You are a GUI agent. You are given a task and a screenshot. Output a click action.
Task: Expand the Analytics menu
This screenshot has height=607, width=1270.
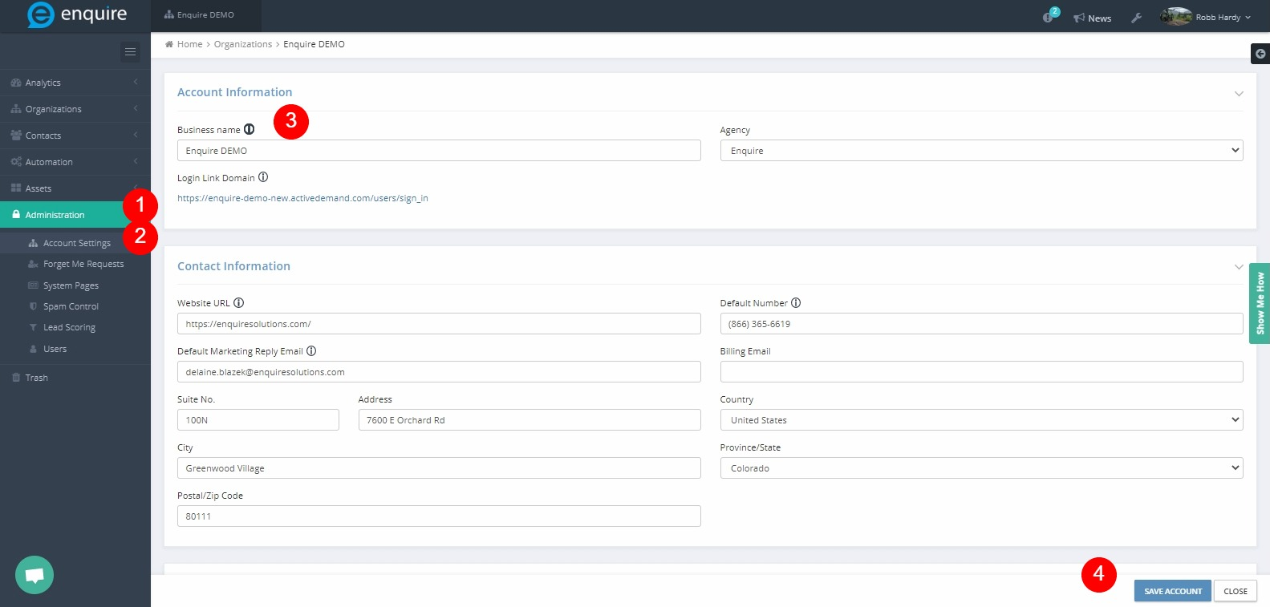pos(75,83)
